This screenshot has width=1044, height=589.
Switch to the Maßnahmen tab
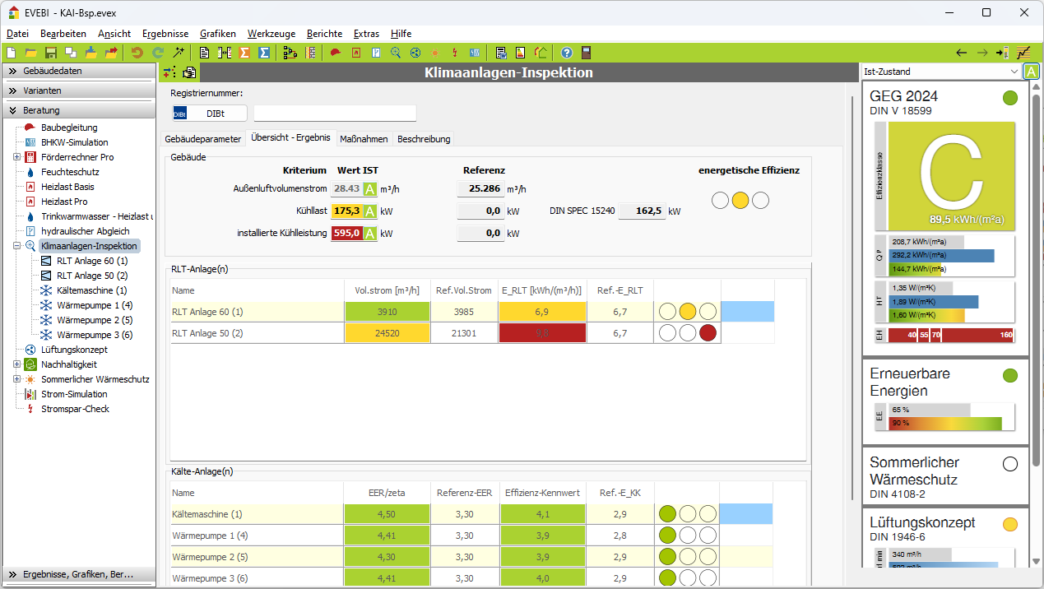click(x=364, y=139)
